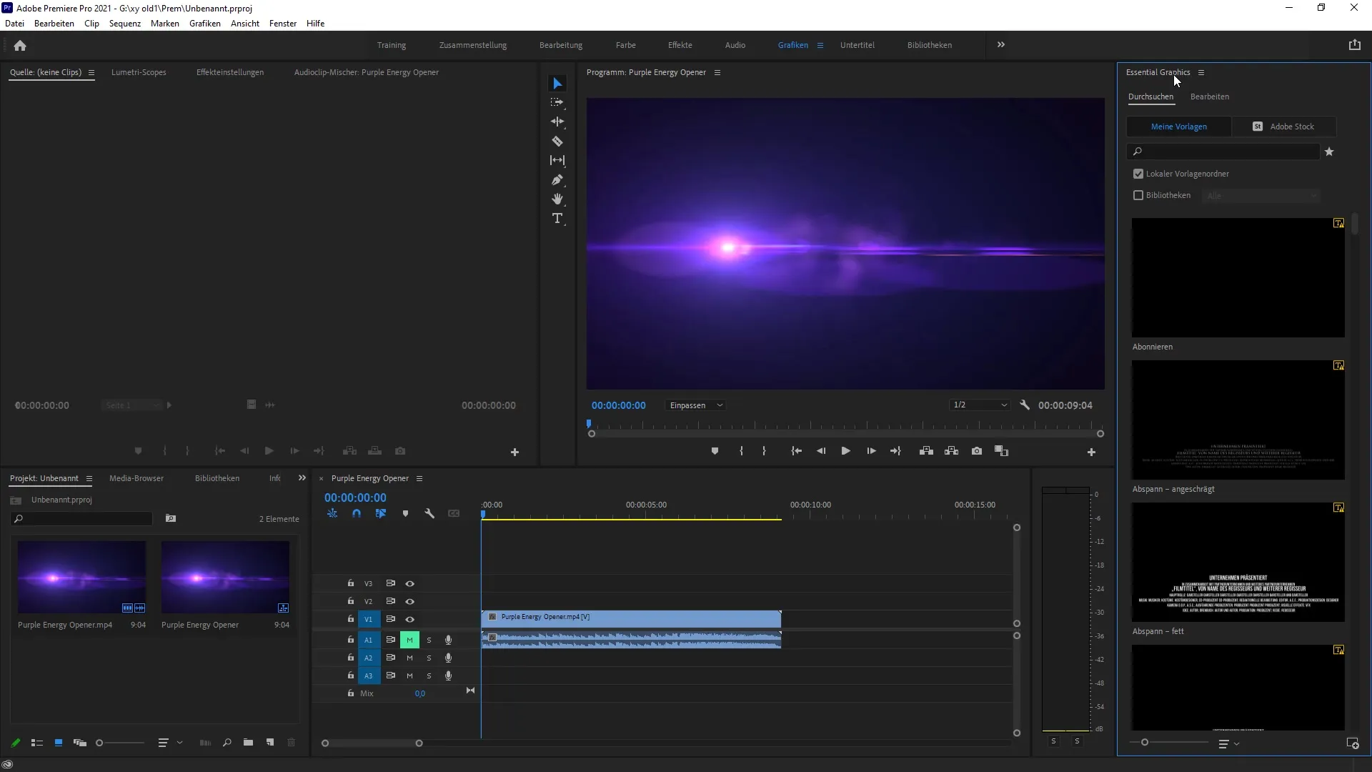
Task: Open Essential Graphics panel menu
Action: 1201,73
